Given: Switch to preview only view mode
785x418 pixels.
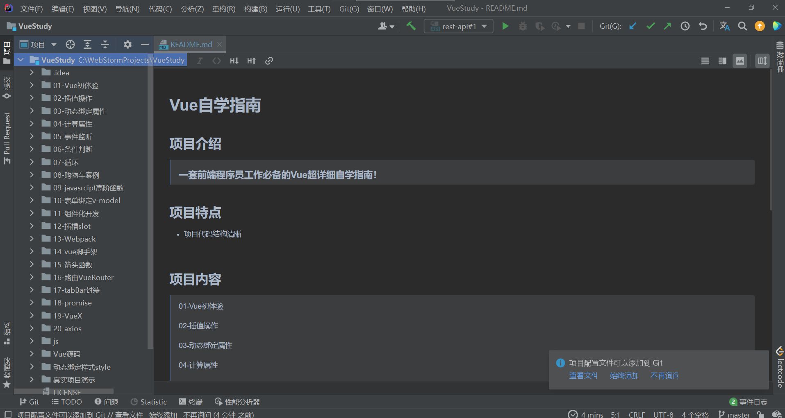Looking at the screenshot, I should pyautogui.click(x=740, y=61).
